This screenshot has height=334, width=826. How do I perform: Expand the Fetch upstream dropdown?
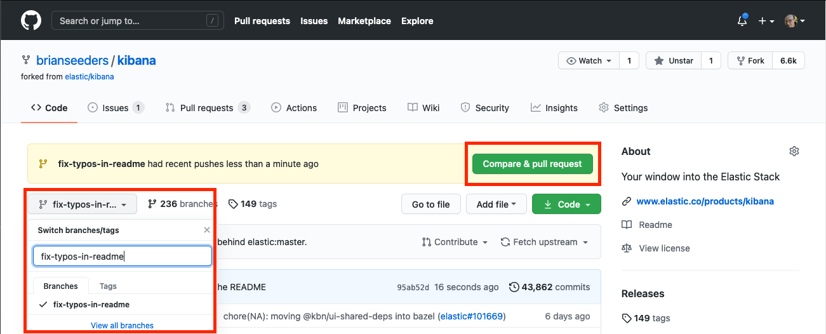pyautogui.click(x=545, y=242)
